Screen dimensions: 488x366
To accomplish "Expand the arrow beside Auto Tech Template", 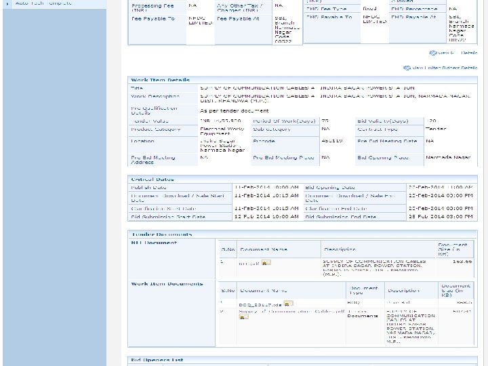I will click(x=7, y=4).
